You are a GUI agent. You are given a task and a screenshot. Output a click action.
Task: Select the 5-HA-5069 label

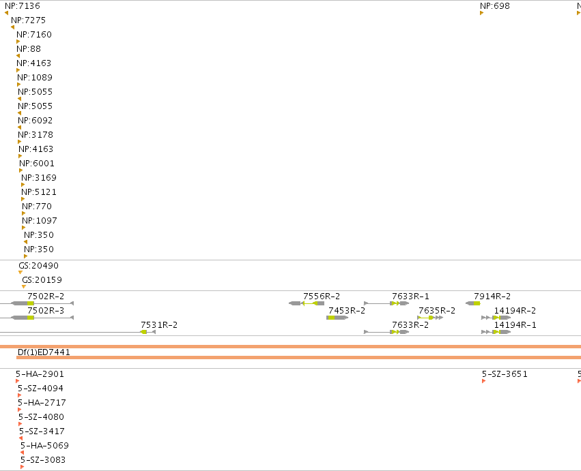[44, 446]
